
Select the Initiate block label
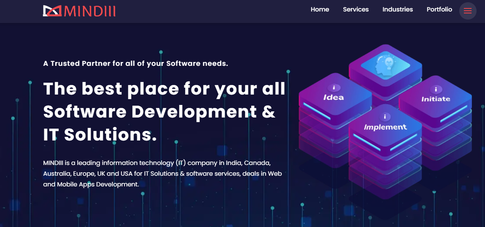[x=436, y=99]
